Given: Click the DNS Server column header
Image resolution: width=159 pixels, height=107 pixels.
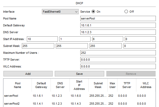Looking at the screenshot, I should tap(60, 85).
